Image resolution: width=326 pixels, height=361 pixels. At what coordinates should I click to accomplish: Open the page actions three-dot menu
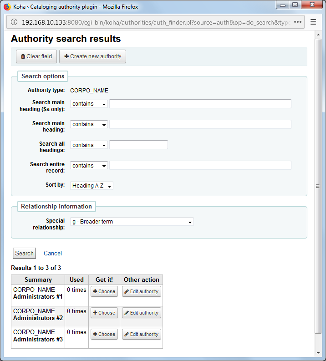point(298,22)
